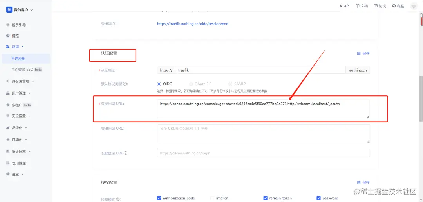Click save icon in 授权配置 section
Viewport: 423px width, 202px height.
(x=359, y=182)
